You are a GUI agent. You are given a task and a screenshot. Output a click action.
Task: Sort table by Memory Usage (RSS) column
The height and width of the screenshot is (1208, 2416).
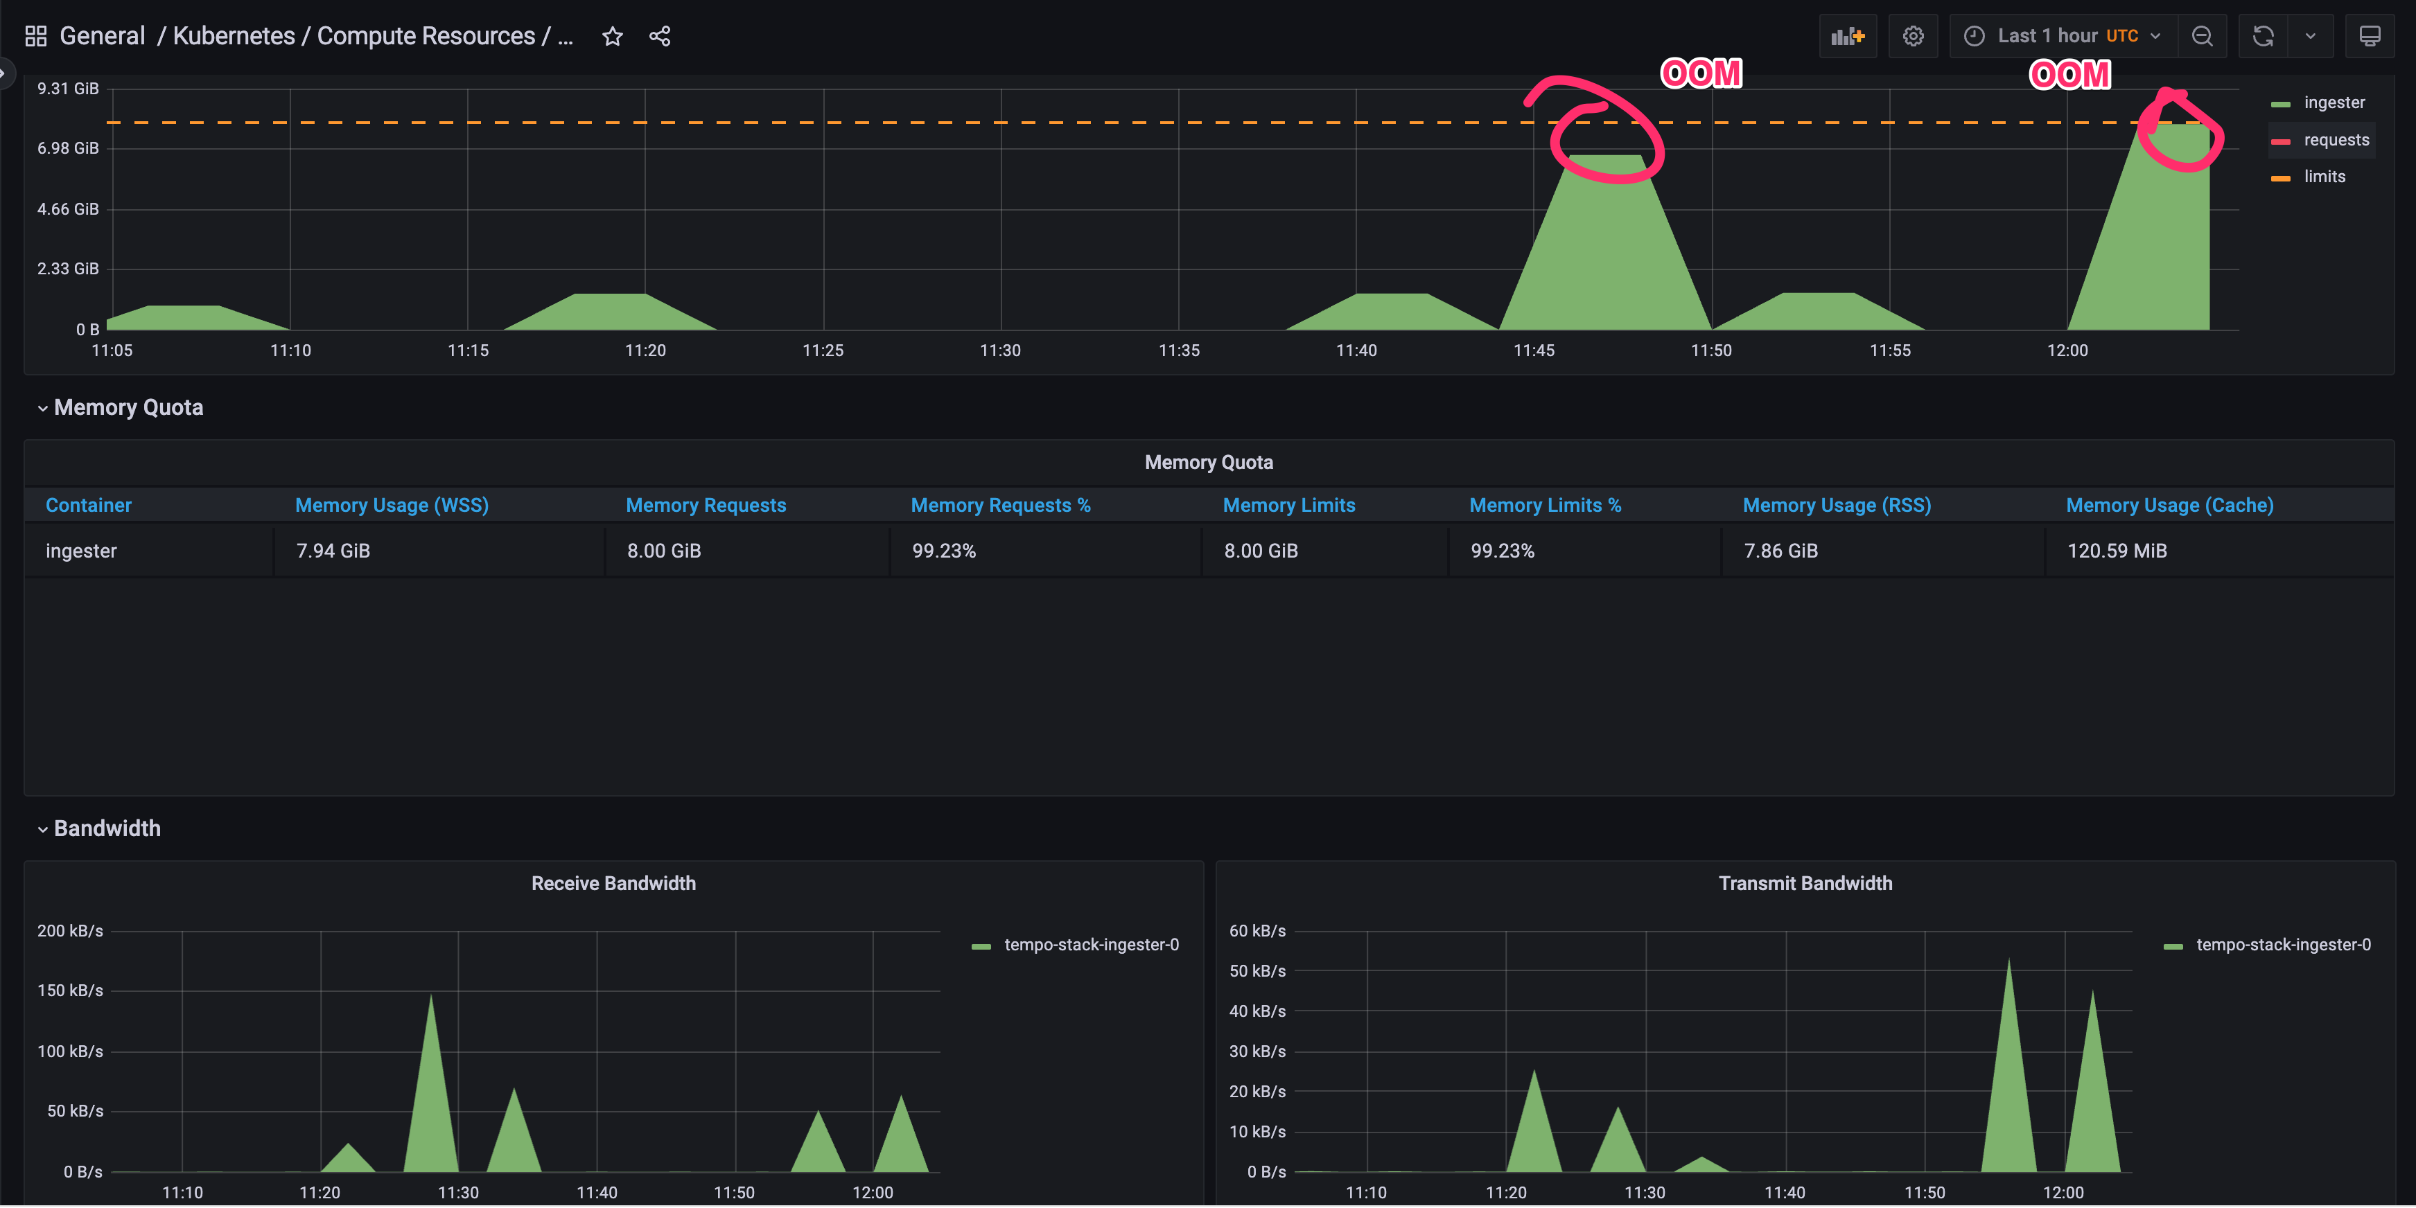click(1837, 505)
